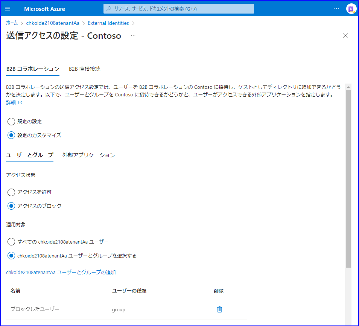This screenshot has height=326, width=359.
Task: Switch back to B2B コラボレーション tab
Action: tap(32, 69)
